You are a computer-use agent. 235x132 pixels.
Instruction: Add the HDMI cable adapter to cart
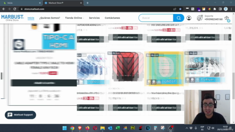[x=44, y=83]
